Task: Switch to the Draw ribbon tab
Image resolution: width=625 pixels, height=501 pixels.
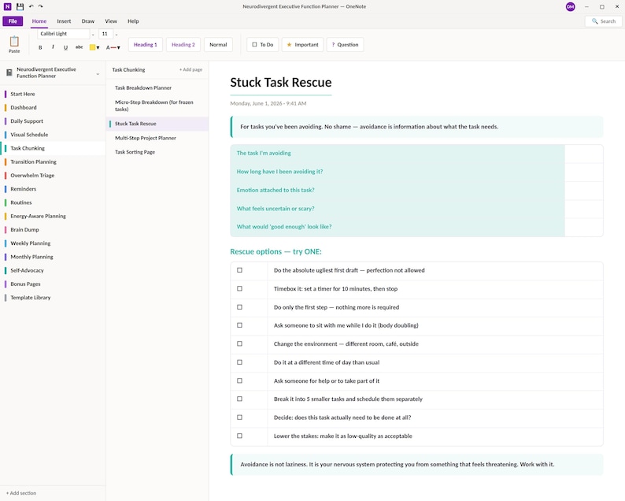Action: coord(87,21)
